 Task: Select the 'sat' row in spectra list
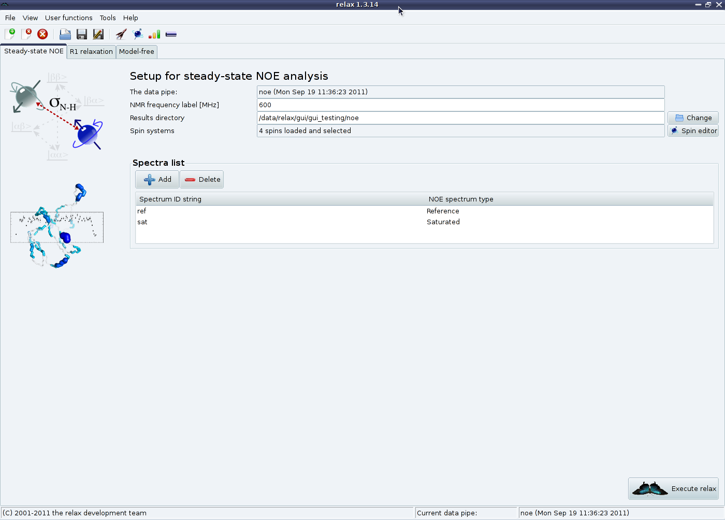click(x=142, y=222)
